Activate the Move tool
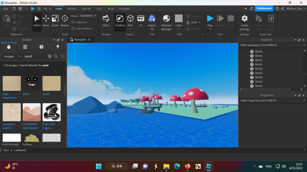The image size is (307, 172). (46, 21)
